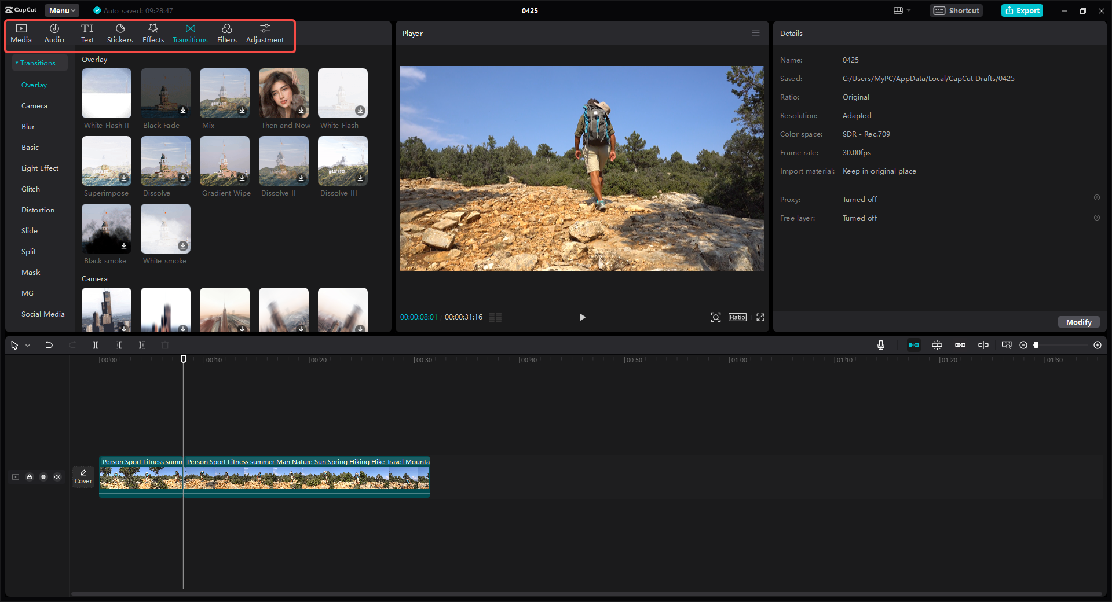The image size is (1112, 602).
Task: Hide the main video track
Action: click(43, 477)
